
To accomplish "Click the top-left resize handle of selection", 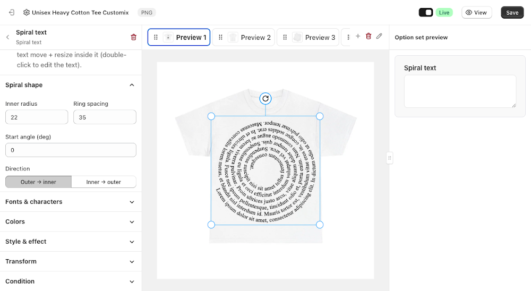I will coord(211,116).
